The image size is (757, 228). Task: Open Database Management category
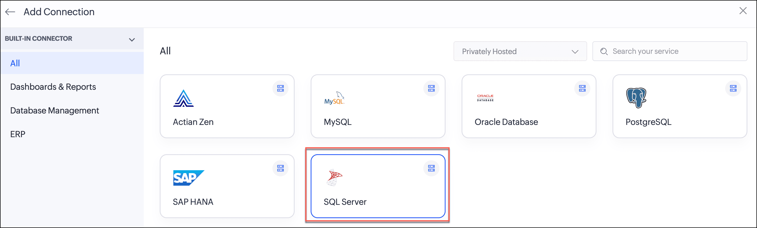54,111
